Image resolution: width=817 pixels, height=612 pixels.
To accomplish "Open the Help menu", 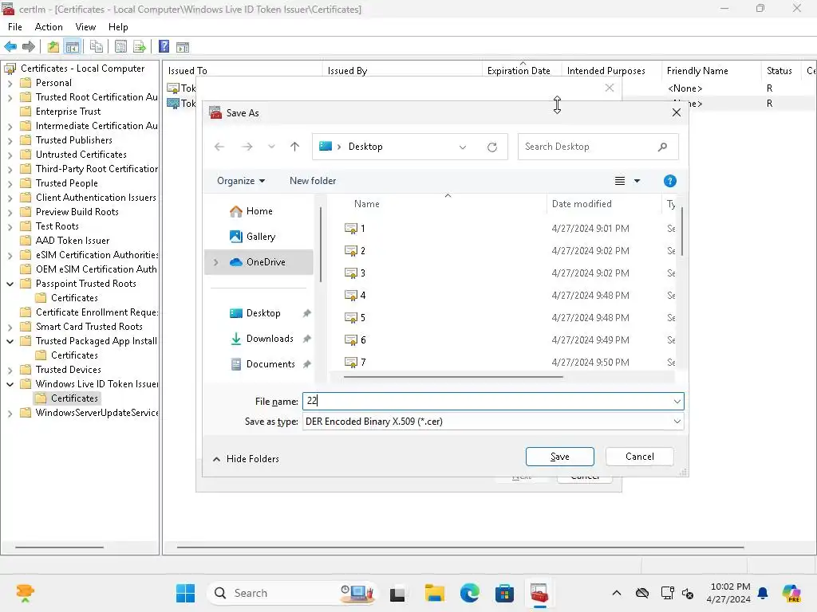I will click(118, 27).
